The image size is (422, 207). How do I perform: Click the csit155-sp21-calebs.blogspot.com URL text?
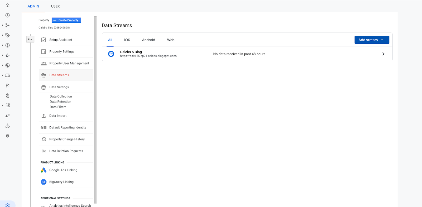point(148,56)
